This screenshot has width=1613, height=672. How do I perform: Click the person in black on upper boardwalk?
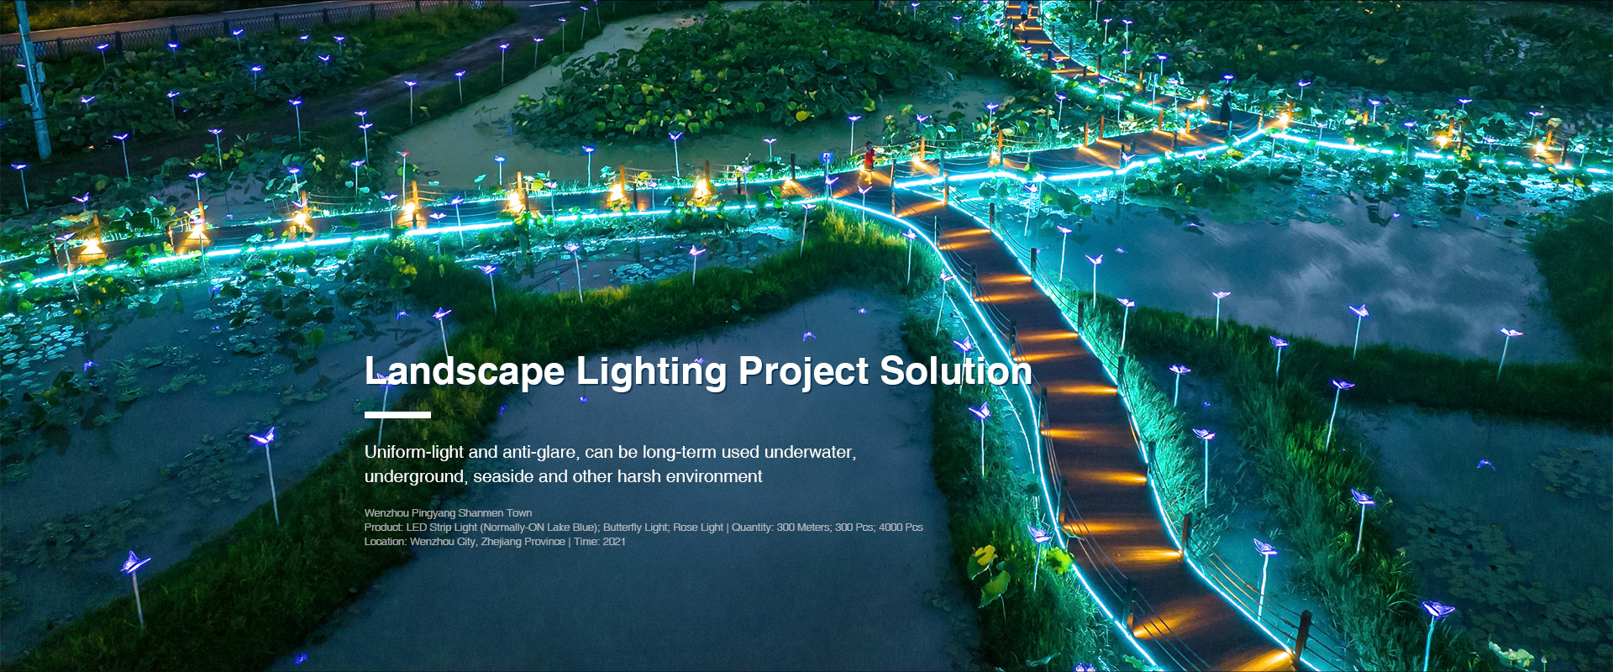pyautogui.click(x=1227, y=105)
